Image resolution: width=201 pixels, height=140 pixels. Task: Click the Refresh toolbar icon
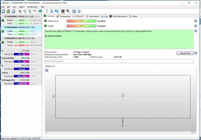[3, 11]
